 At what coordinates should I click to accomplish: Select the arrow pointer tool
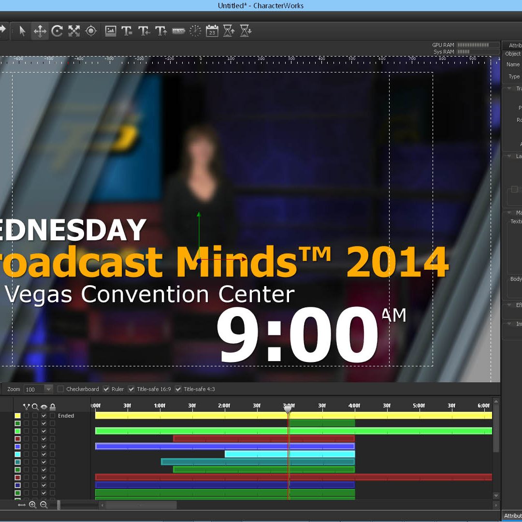(x=22, y=31)
